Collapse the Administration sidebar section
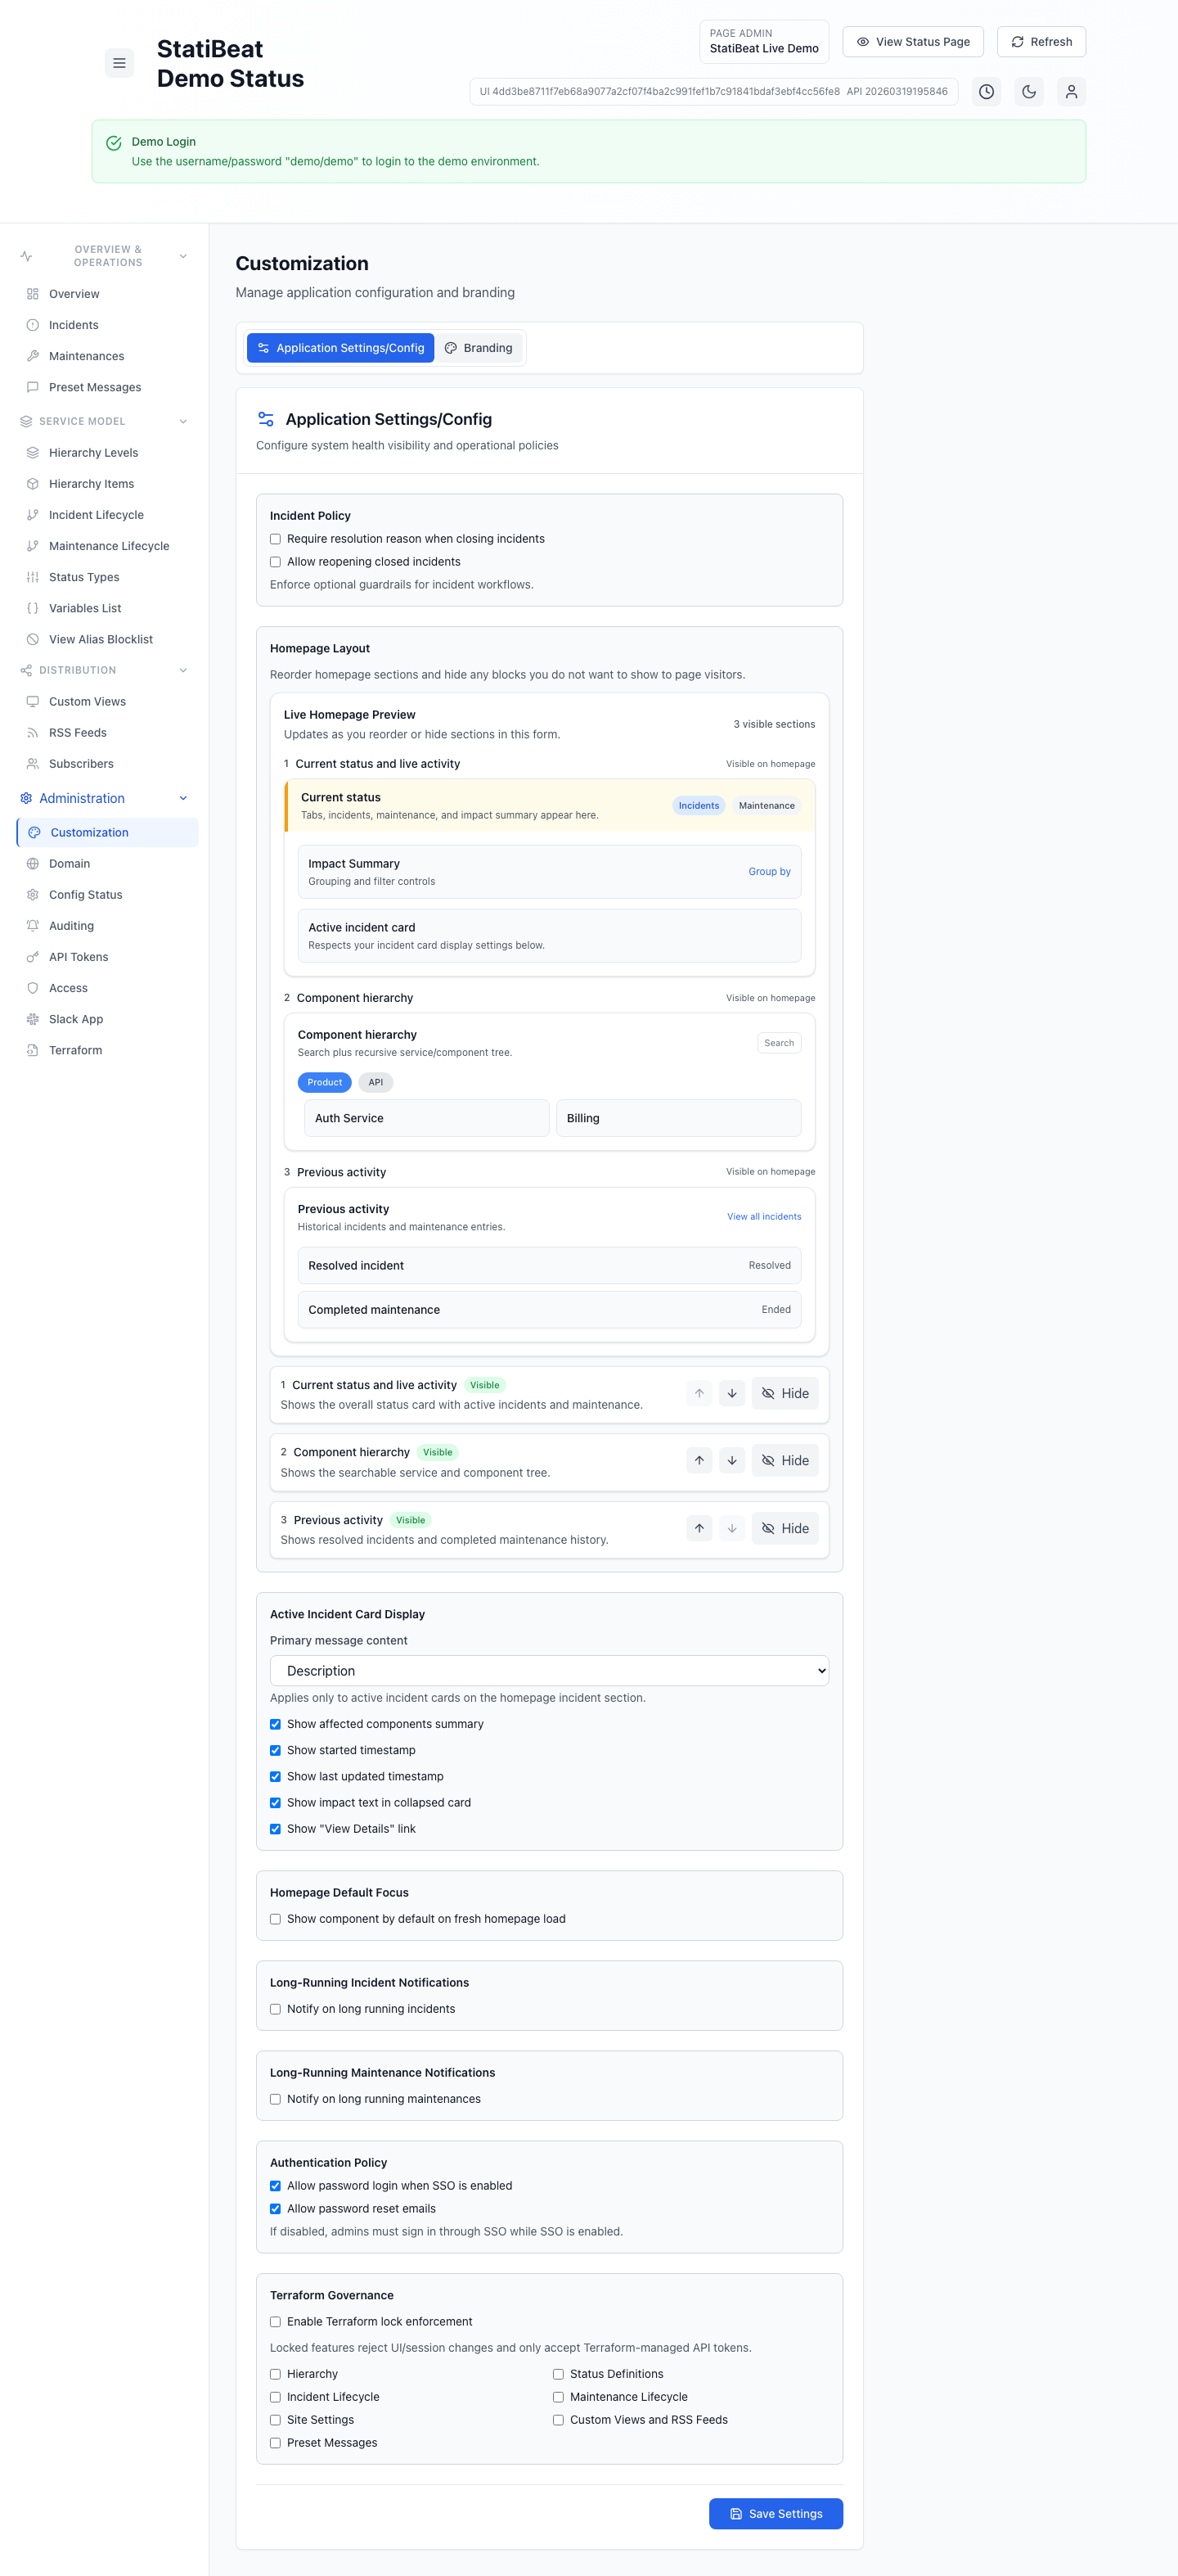 [183, 798]
